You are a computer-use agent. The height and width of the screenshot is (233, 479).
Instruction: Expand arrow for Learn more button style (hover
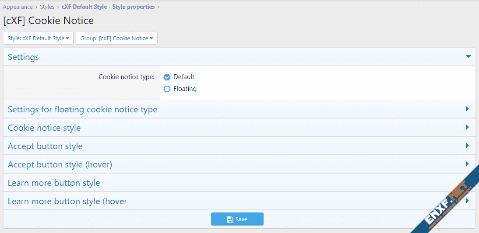467,201
